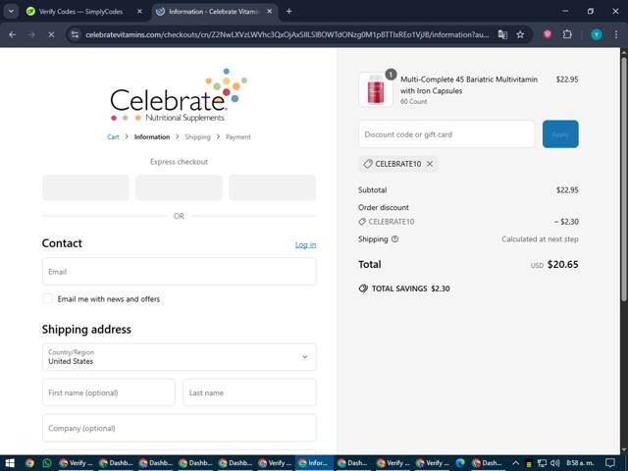
Task: Stop loading the page in the toolbar
Action: [51, 35]
